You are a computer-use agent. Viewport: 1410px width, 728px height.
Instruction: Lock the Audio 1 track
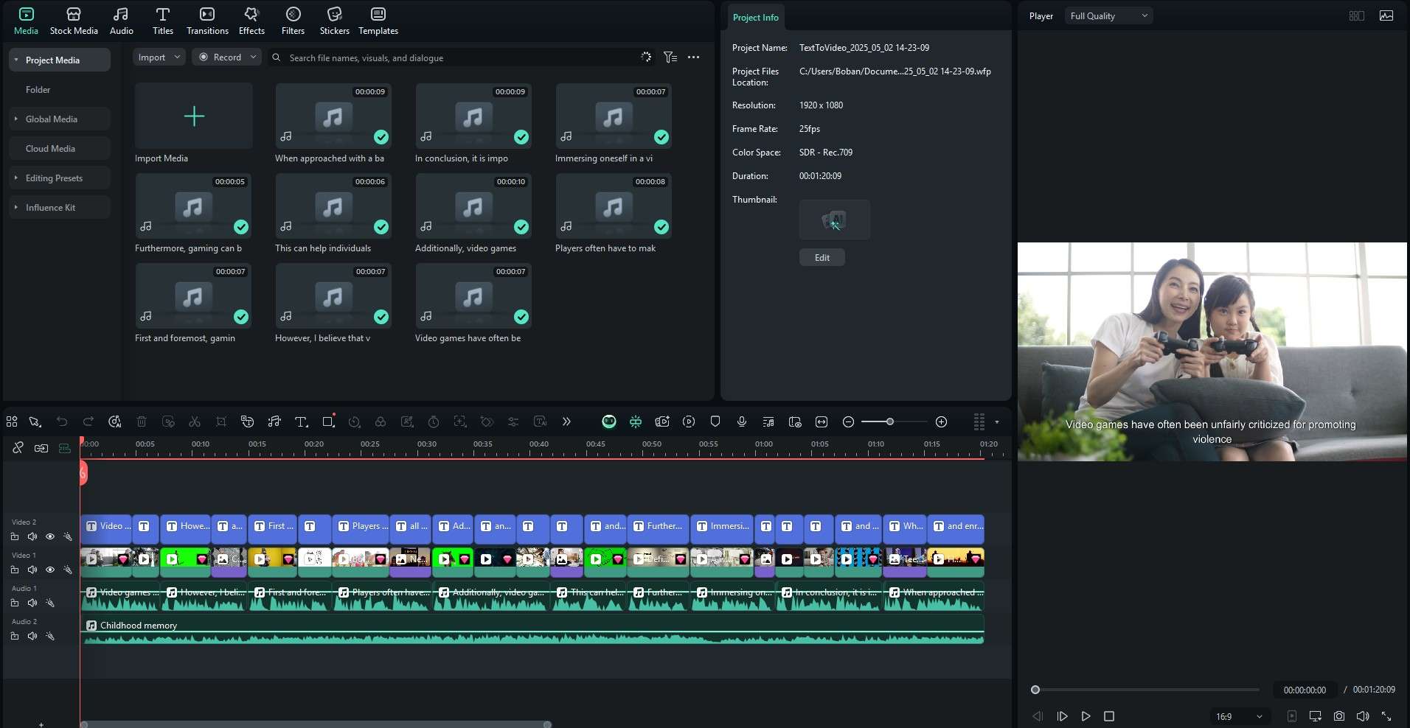click(x=15, y=603)
